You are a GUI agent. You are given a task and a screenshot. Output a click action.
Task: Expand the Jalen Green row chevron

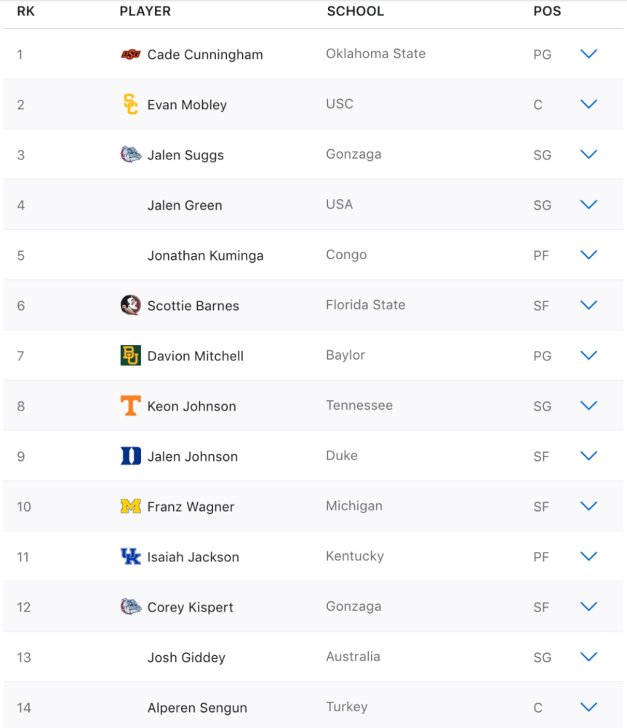click(588, 205)
